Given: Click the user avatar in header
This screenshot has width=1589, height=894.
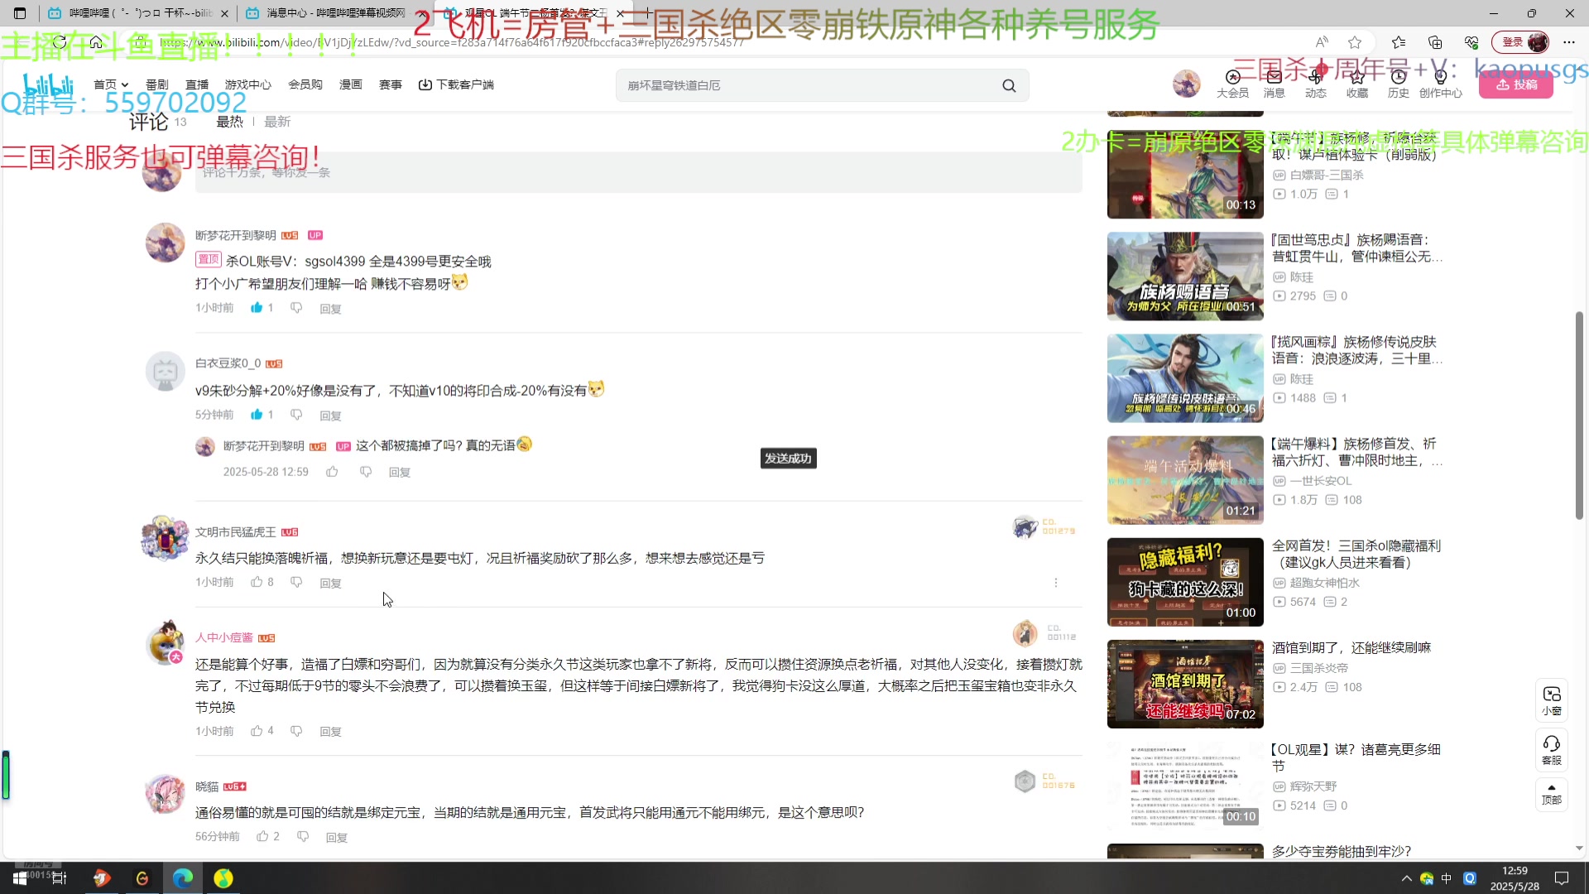Looking at the screenshot, I should click(1186, 84).
